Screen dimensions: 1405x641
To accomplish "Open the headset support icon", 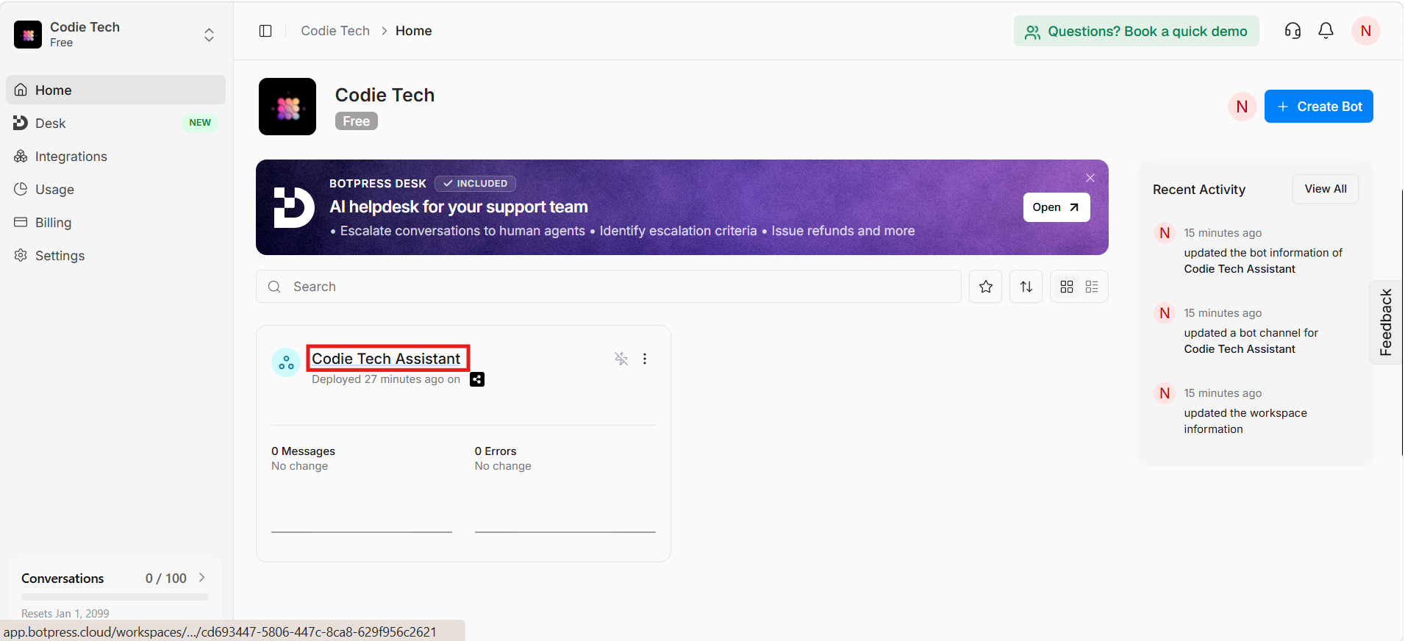I will (1293, 31).
